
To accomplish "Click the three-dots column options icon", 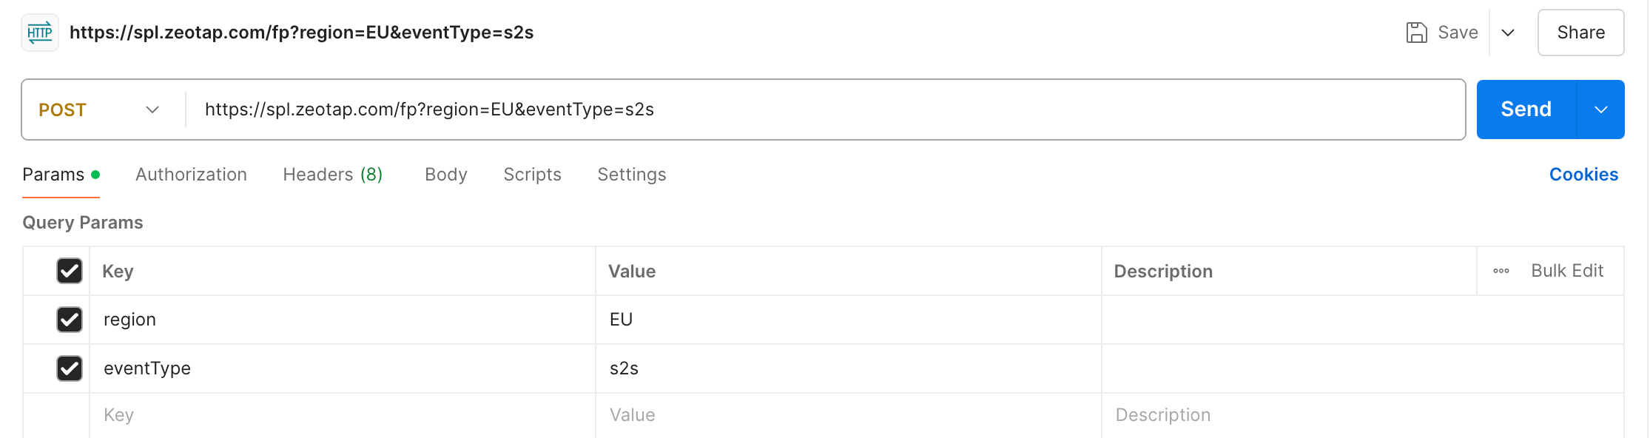I will (x=1501, y=271).
